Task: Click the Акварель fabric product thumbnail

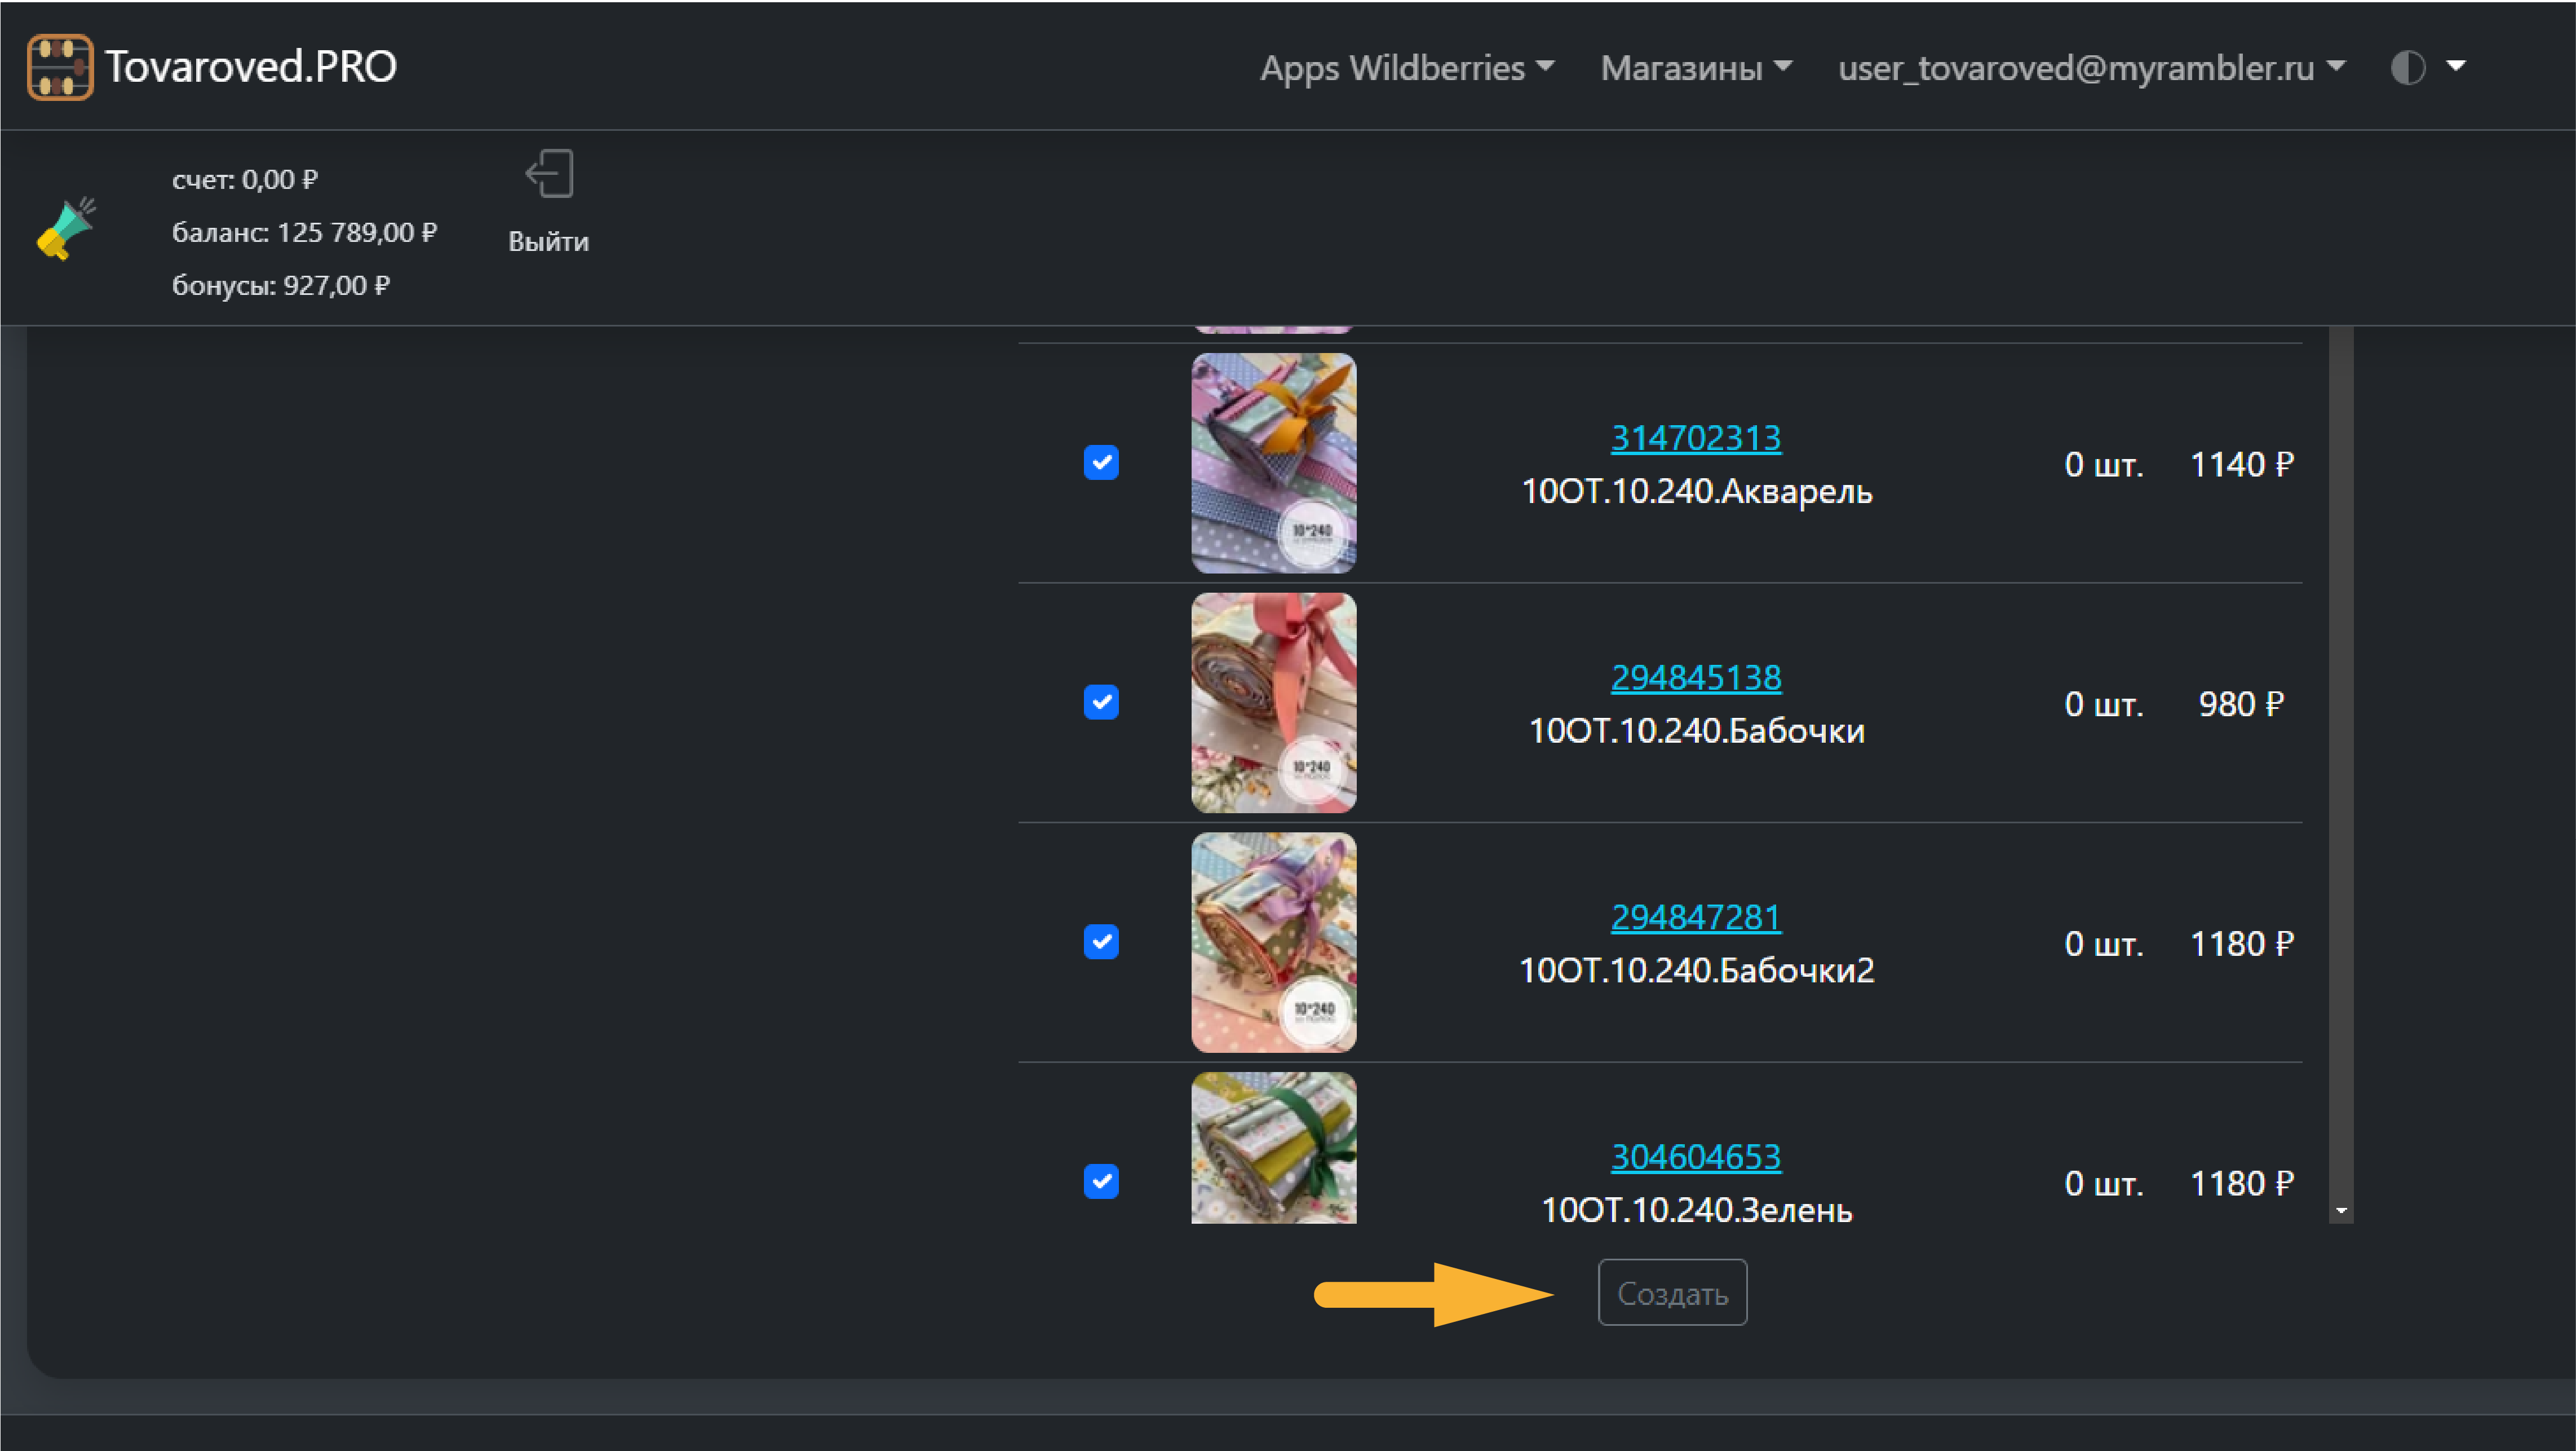Action: pyautogui.click(x=1273, y=462)
